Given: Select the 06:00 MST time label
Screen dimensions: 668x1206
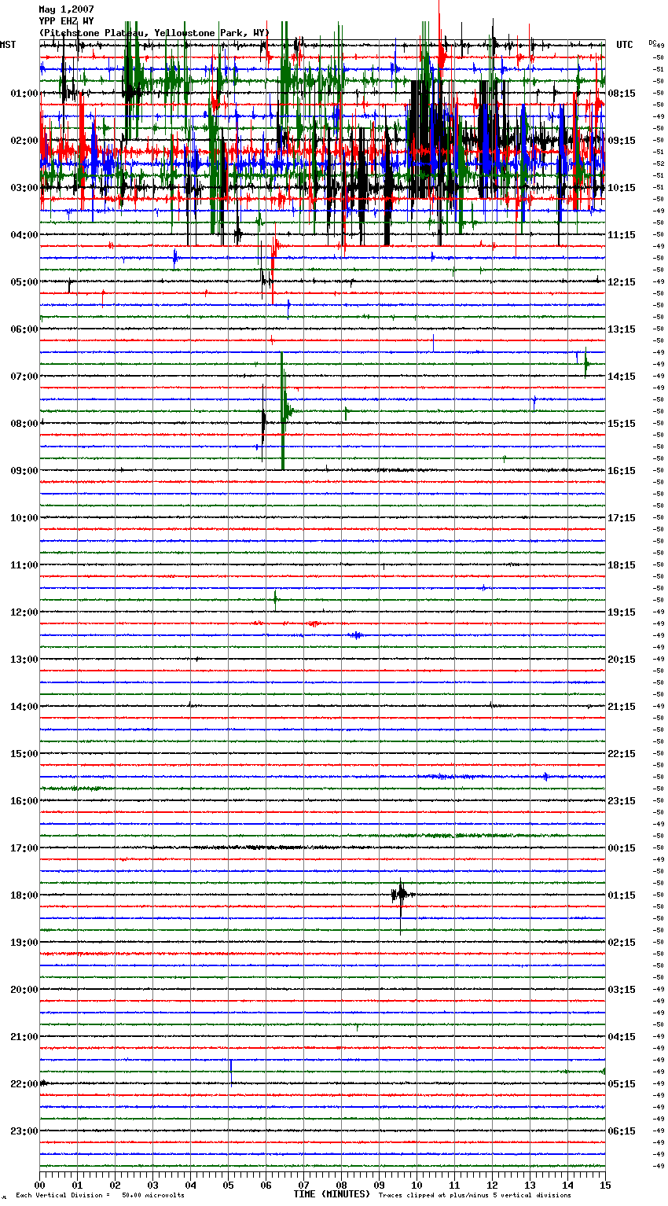Looking at the screenshot, I should click(x=24, y=329).
